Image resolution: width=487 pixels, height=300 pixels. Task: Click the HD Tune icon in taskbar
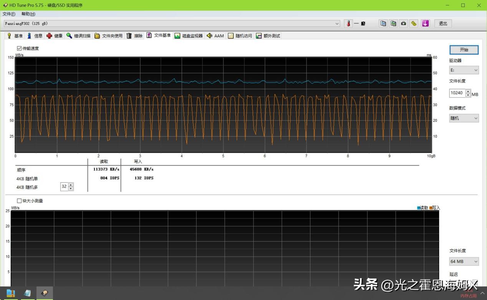(x=45, y=293)
